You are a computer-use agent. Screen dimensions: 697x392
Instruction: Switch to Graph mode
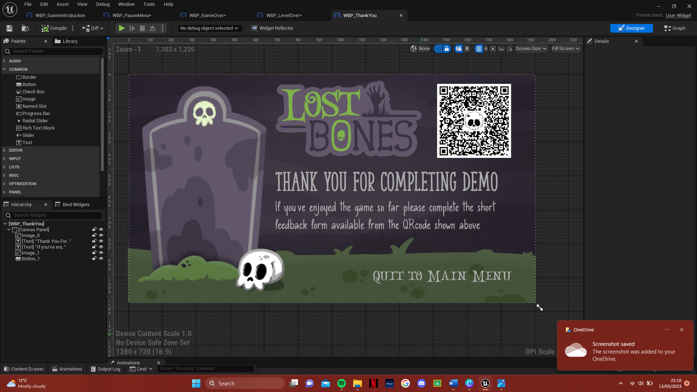click(x=675, y=28)
